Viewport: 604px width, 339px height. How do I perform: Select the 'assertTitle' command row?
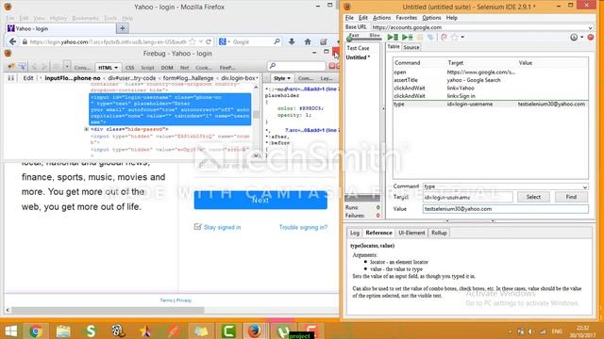point(491,80)
